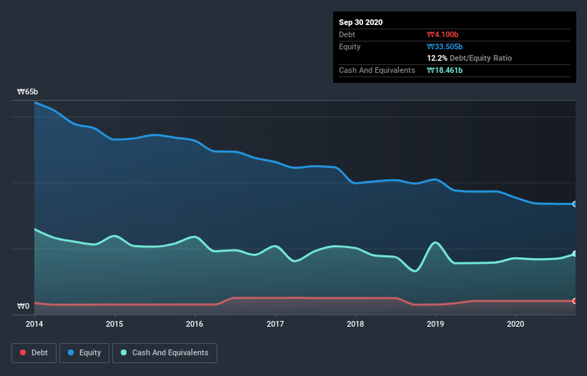
Task: Click the blue dot beside the Equity legend
Action: [x=71, y=352]
